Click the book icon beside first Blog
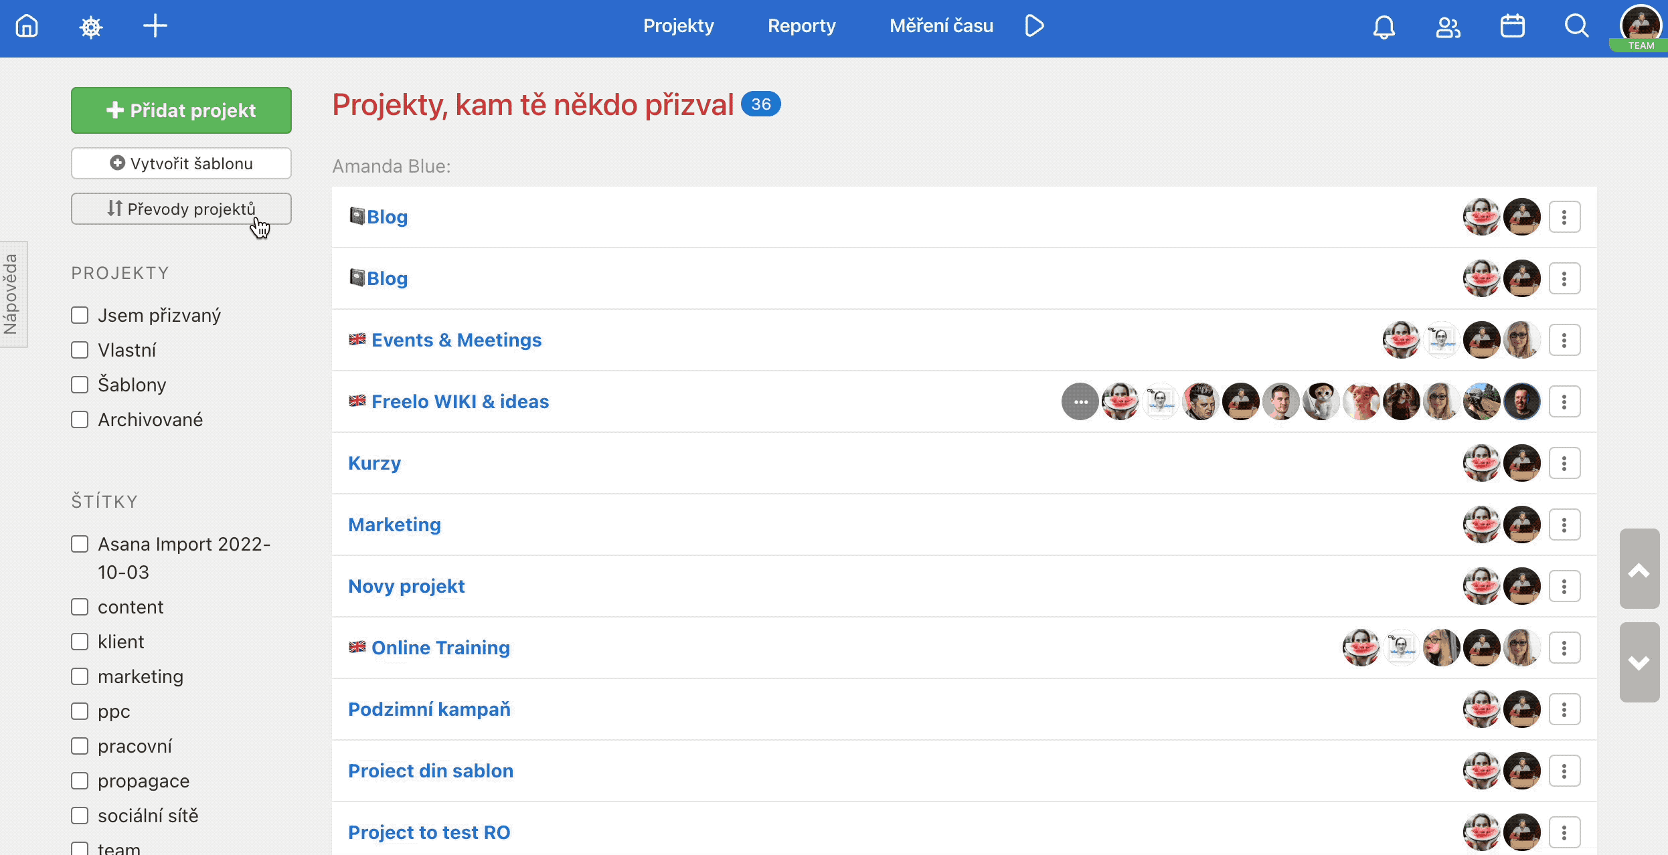Screen dimensions: 1668x855 [357, 216]
